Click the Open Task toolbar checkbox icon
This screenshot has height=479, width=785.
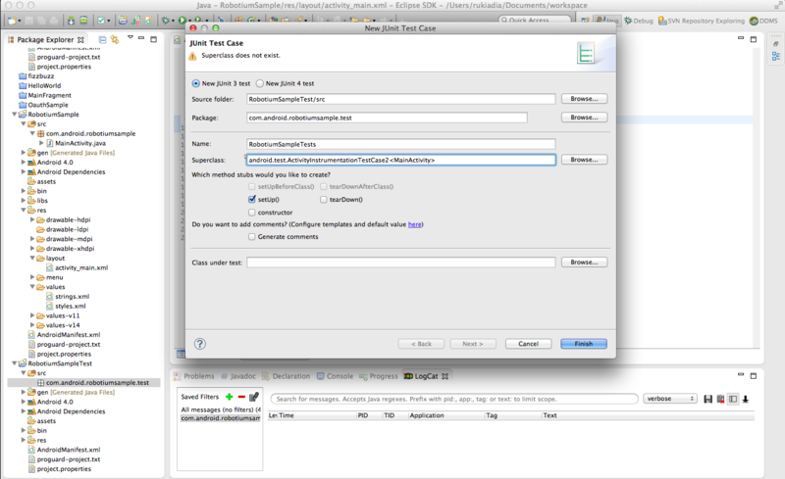click(101, 21)
